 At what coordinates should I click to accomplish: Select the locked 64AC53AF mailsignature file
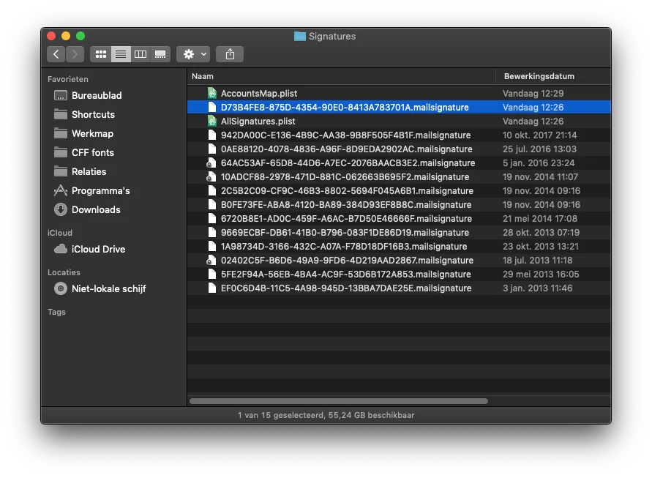tap(399, 163)
